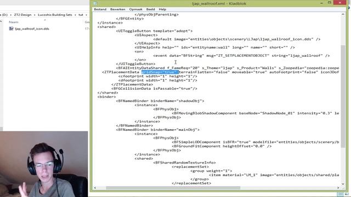The width and height of the screenshot is (351, 197).
Task: Expand the chevron after Lucoshis Building Sets
Action: click(75, 15)
